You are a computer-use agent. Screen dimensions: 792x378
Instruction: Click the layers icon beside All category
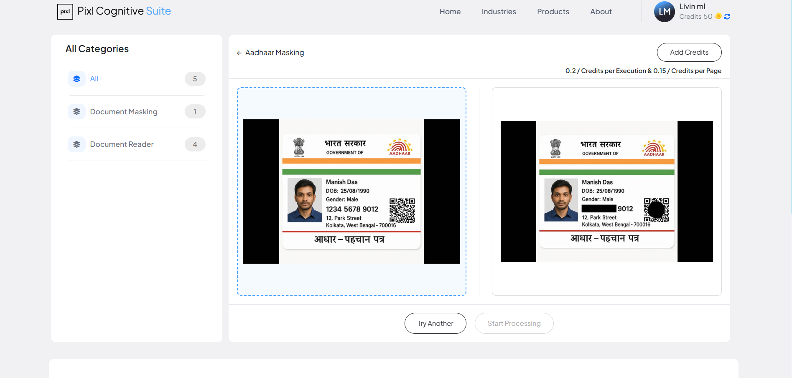76,78
